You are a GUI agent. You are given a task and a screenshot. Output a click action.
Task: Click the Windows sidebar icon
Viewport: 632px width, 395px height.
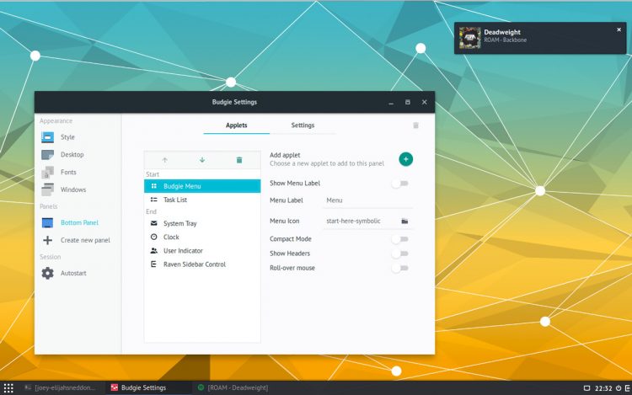(x=47, y=189)
